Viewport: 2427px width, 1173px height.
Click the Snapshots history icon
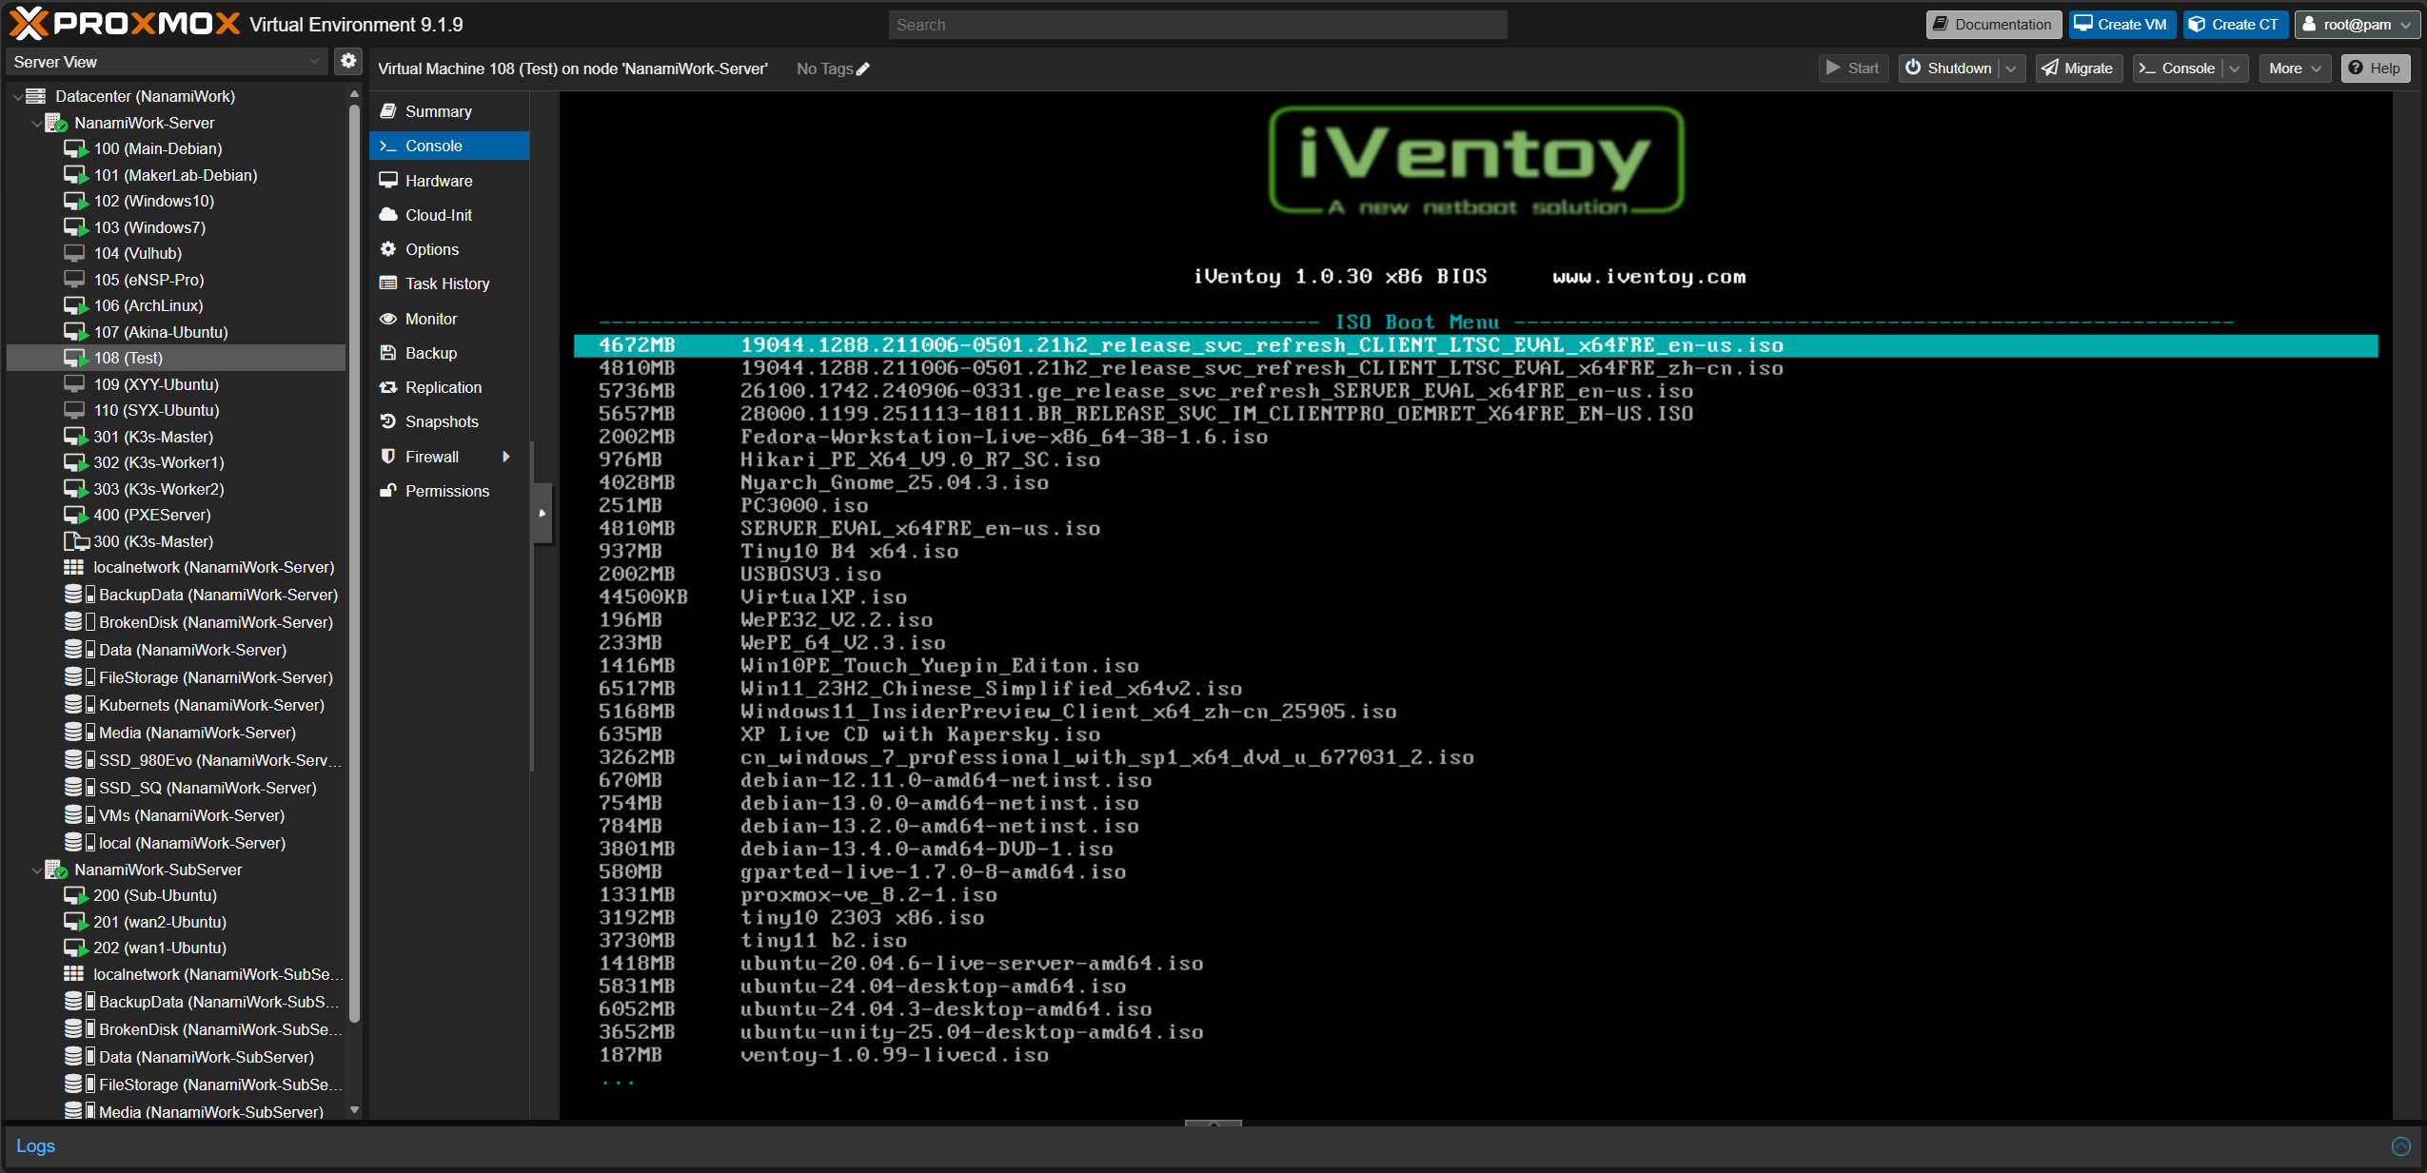(x=388, y=420)
